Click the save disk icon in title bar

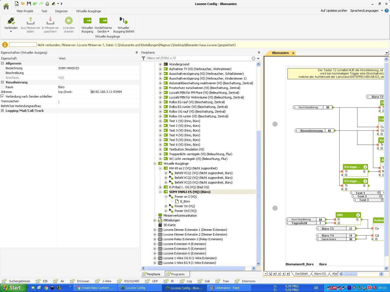click(x=29, y=4)
